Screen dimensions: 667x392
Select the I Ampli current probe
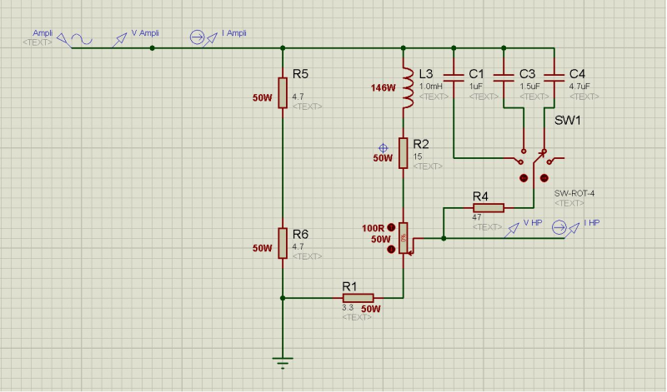click(198, 37)
